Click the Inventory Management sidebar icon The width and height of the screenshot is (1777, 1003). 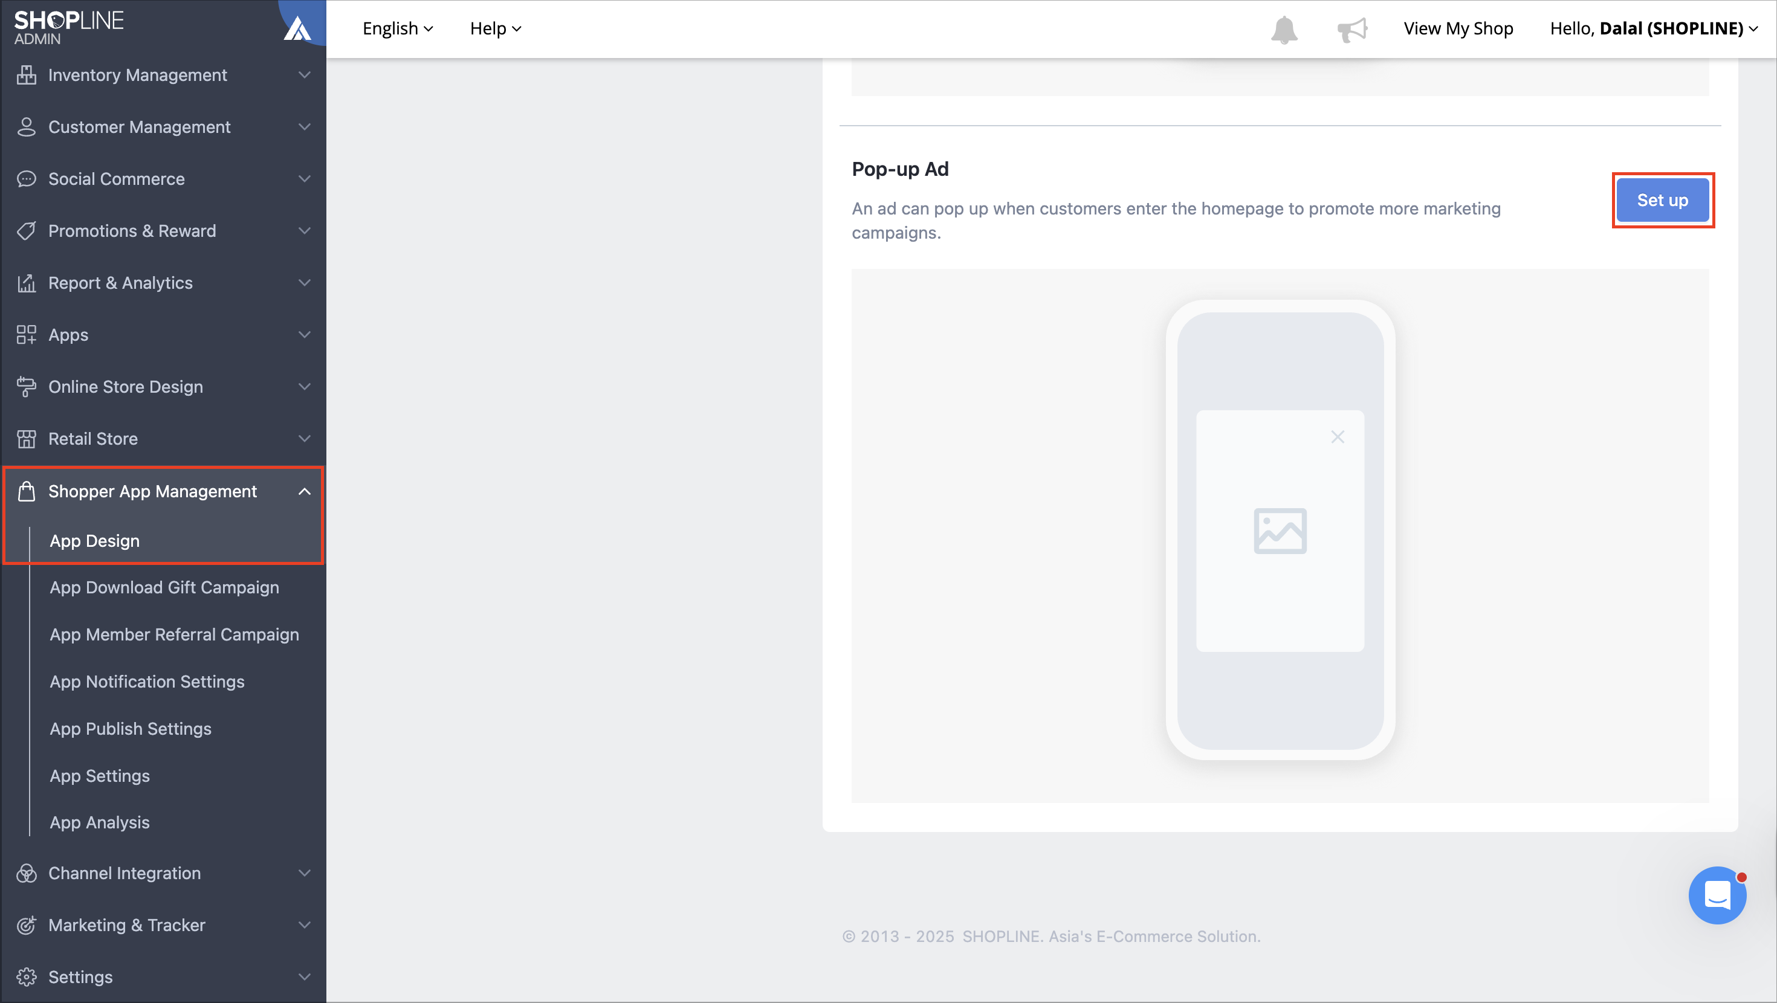(26, 74)
